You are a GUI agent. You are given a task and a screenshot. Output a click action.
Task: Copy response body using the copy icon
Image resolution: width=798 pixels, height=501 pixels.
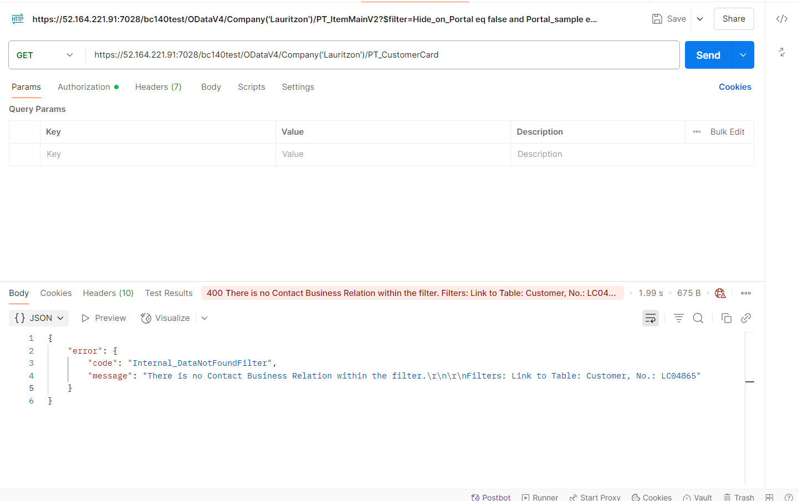726,318
